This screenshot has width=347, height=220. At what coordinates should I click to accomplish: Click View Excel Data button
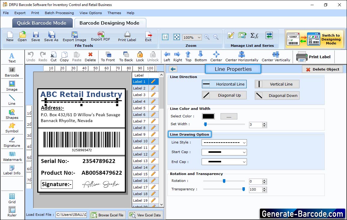(145, 215)
